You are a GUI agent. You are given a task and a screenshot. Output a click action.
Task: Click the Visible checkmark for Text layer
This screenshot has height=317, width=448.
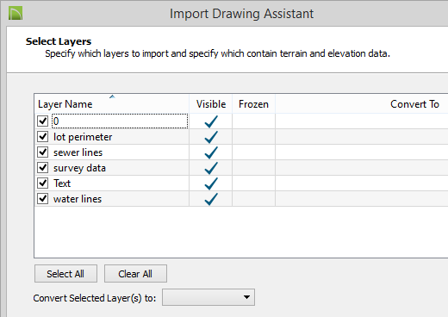pyautogui.click(x=211, y=183)
